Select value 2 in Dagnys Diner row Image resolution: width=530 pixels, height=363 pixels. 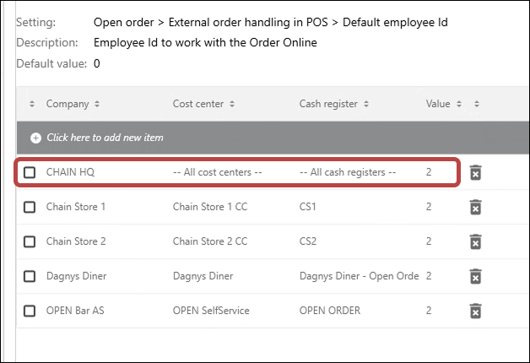[429, 276]
